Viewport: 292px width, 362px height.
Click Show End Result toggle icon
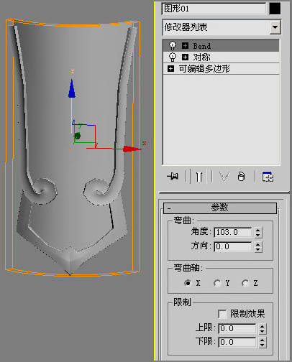tap(199, 177)
